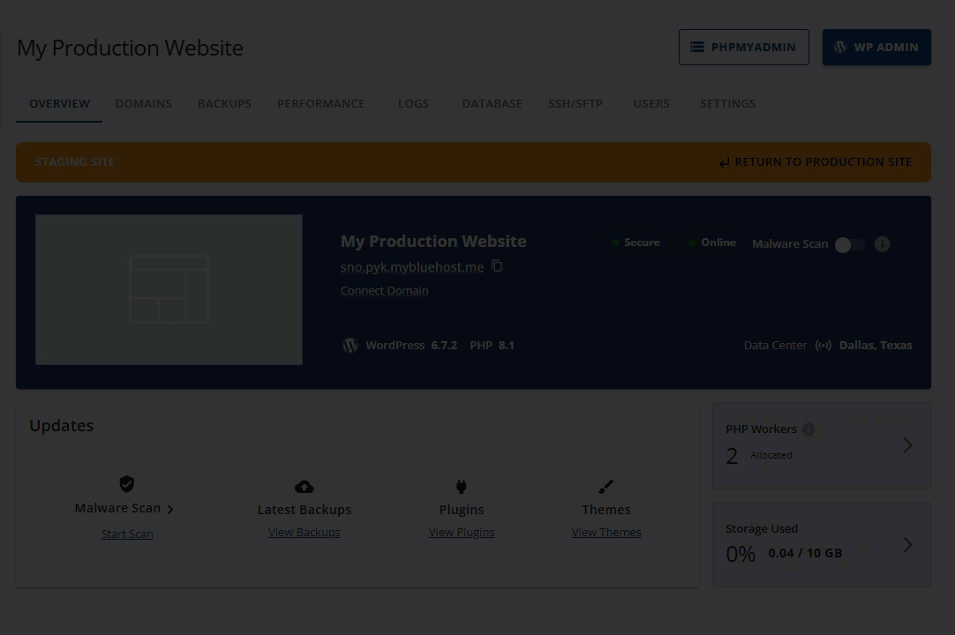Viewport: 955px width, 635px height.
Task: Open the LOGS tab
Action: [414, 103]
